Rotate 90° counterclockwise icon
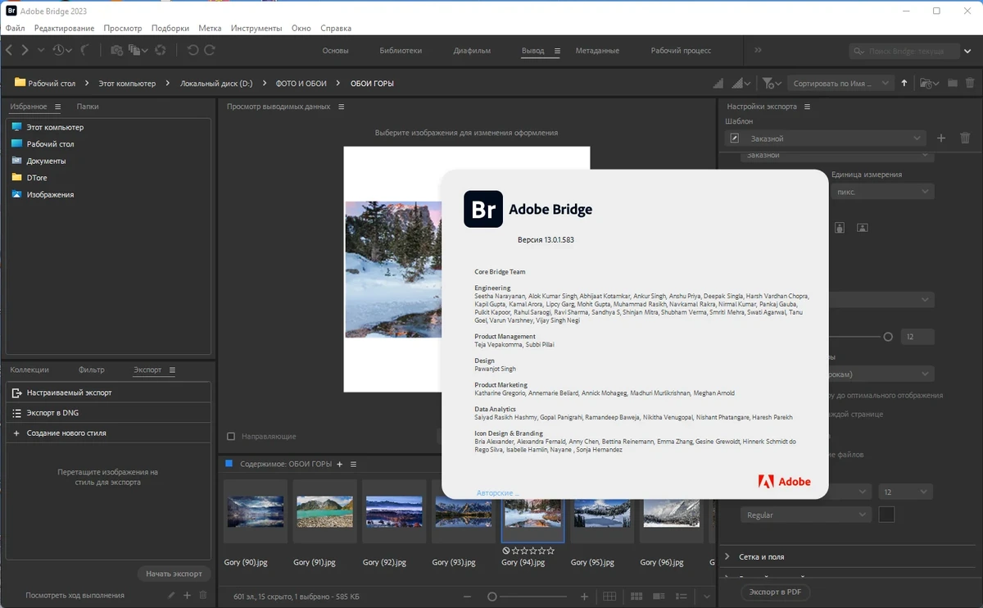The width and height of the screenshot is (983, 608). (193, 51)
